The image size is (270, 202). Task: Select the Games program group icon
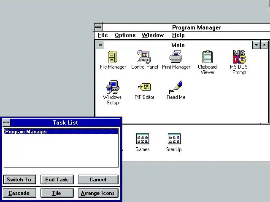[x=143, y=142]
